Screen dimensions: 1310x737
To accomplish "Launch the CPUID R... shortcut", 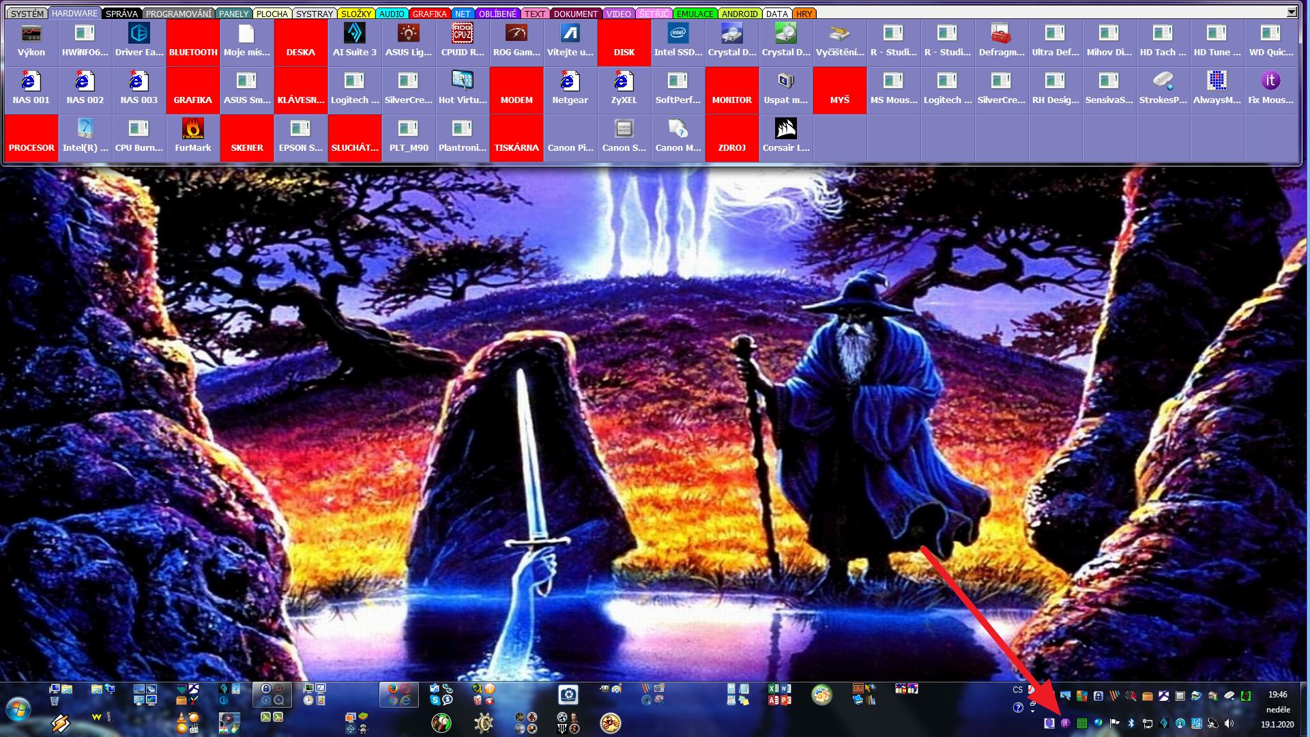I will 463,42.
